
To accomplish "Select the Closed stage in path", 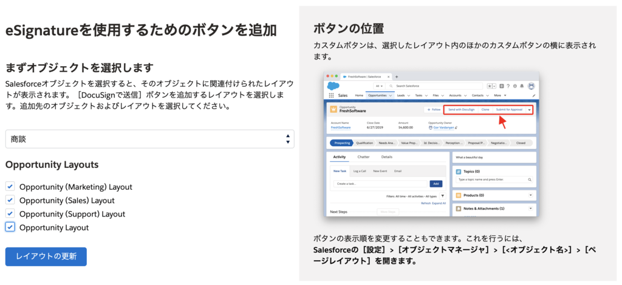I will [521, 143].
